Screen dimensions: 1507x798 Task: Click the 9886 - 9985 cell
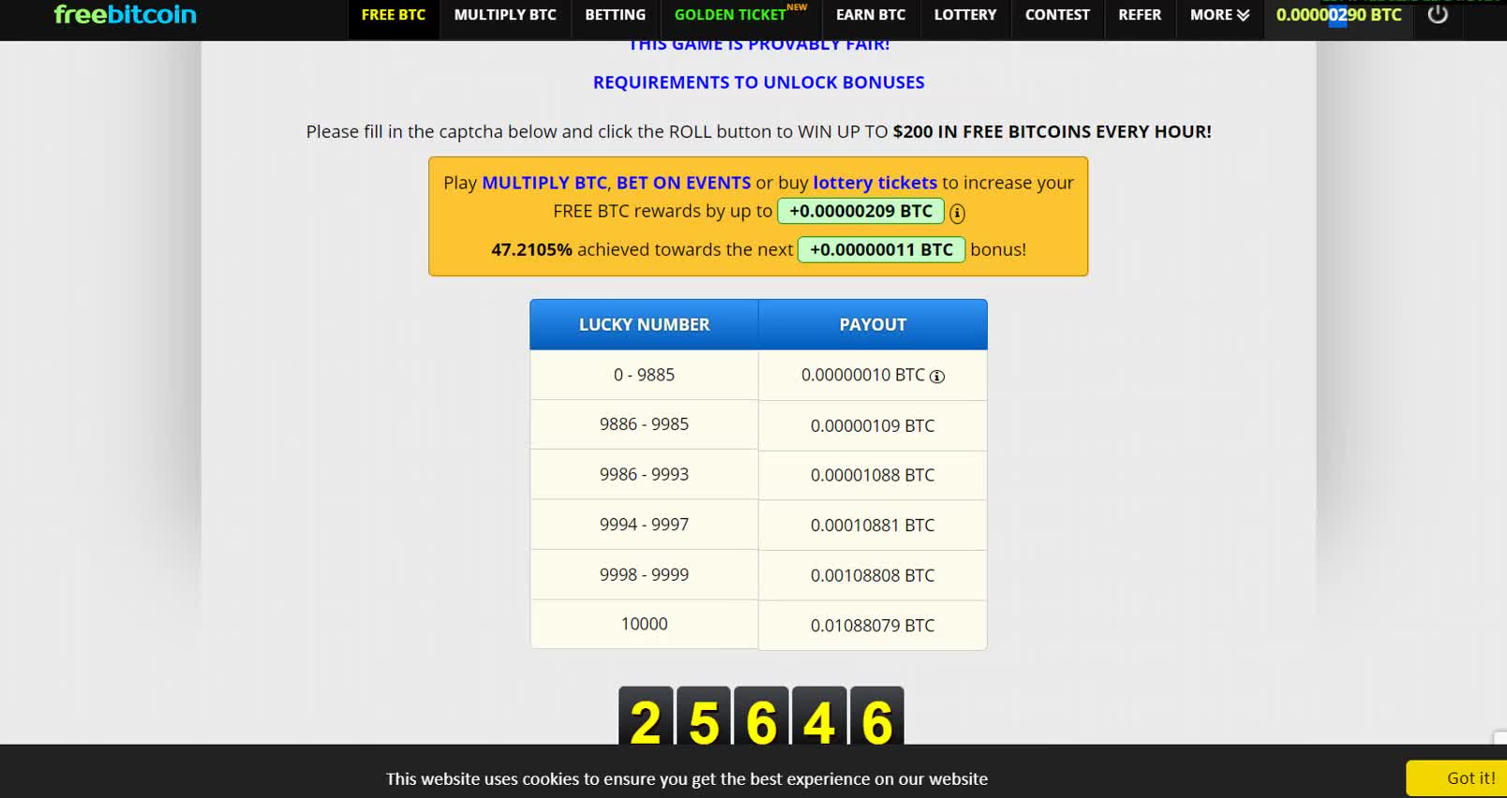click(644, 424)
